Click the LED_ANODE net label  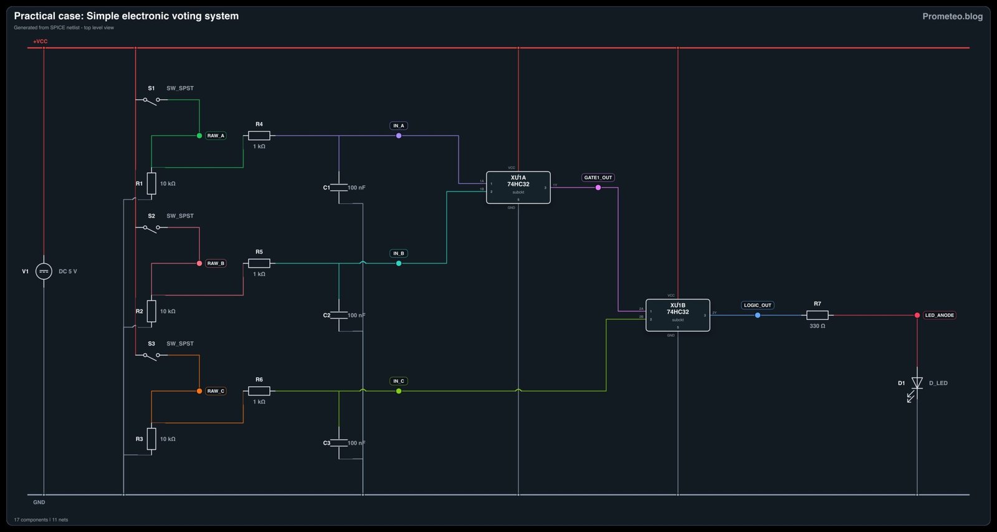(940, 315)
